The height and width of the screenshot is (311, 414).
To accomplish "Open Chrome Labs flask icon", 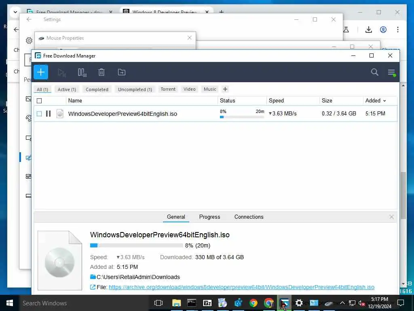I will click(x=346, y=30).
